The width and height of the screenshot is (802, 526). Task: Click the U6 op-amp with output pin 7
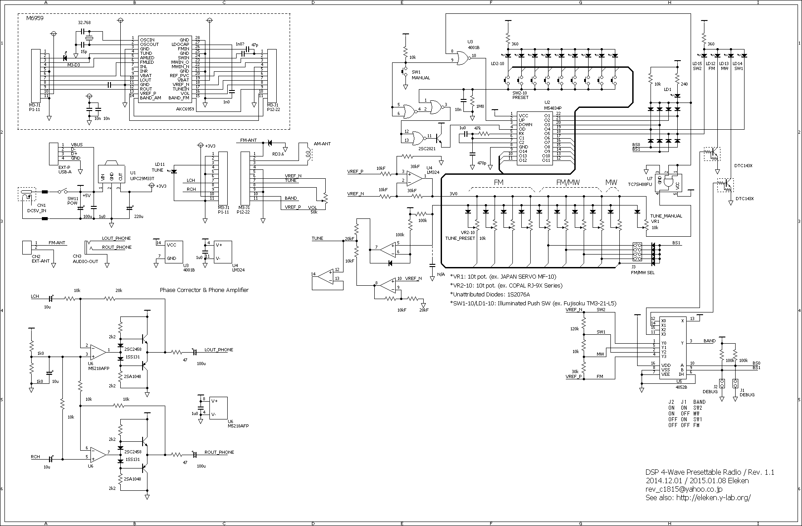pyautogui.click(x=98, y=455)
